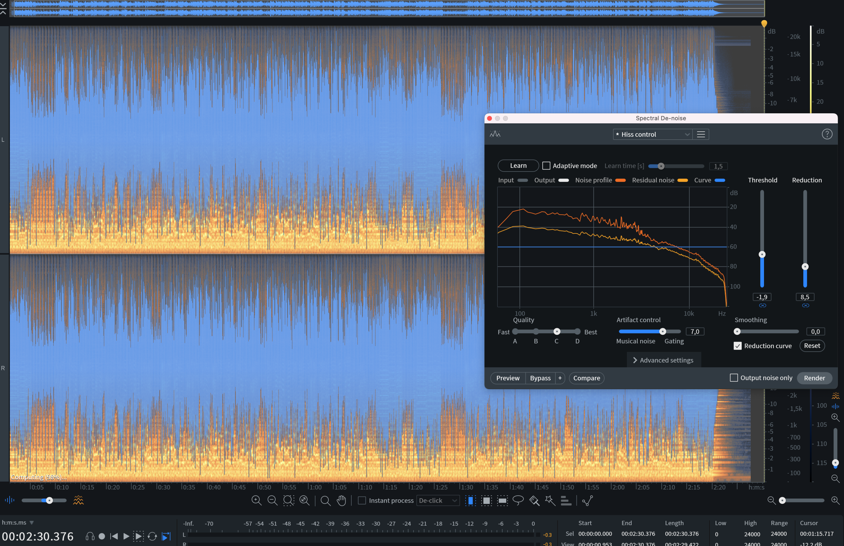844x546 pixels.
Task: Click the Threshold value field -1,9
Action: pyautogui.click(x=762, y=297)
